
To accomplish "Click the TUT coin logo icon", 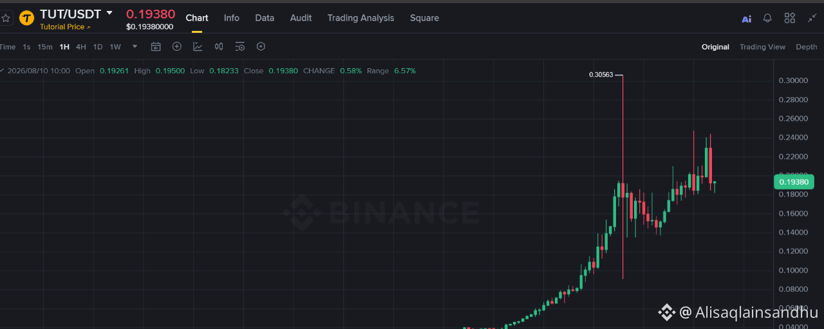I will pyautogui.click(x=26, y=18).
